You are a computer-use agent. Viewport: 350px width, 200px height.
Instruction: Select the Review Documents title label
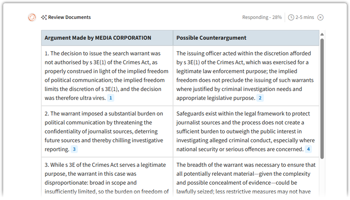69,17
